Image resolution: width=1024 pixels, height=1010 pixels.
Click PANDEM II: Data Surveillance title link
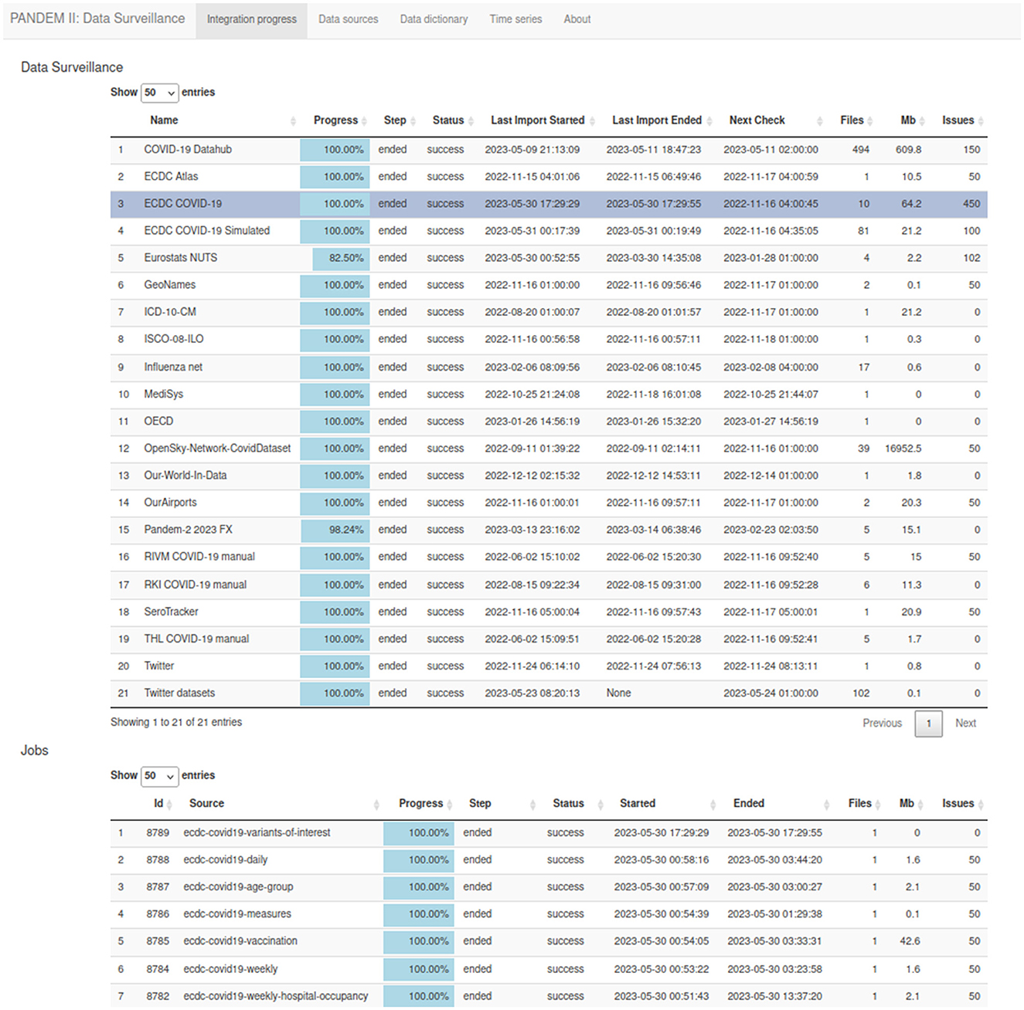(x=97, y=19)
